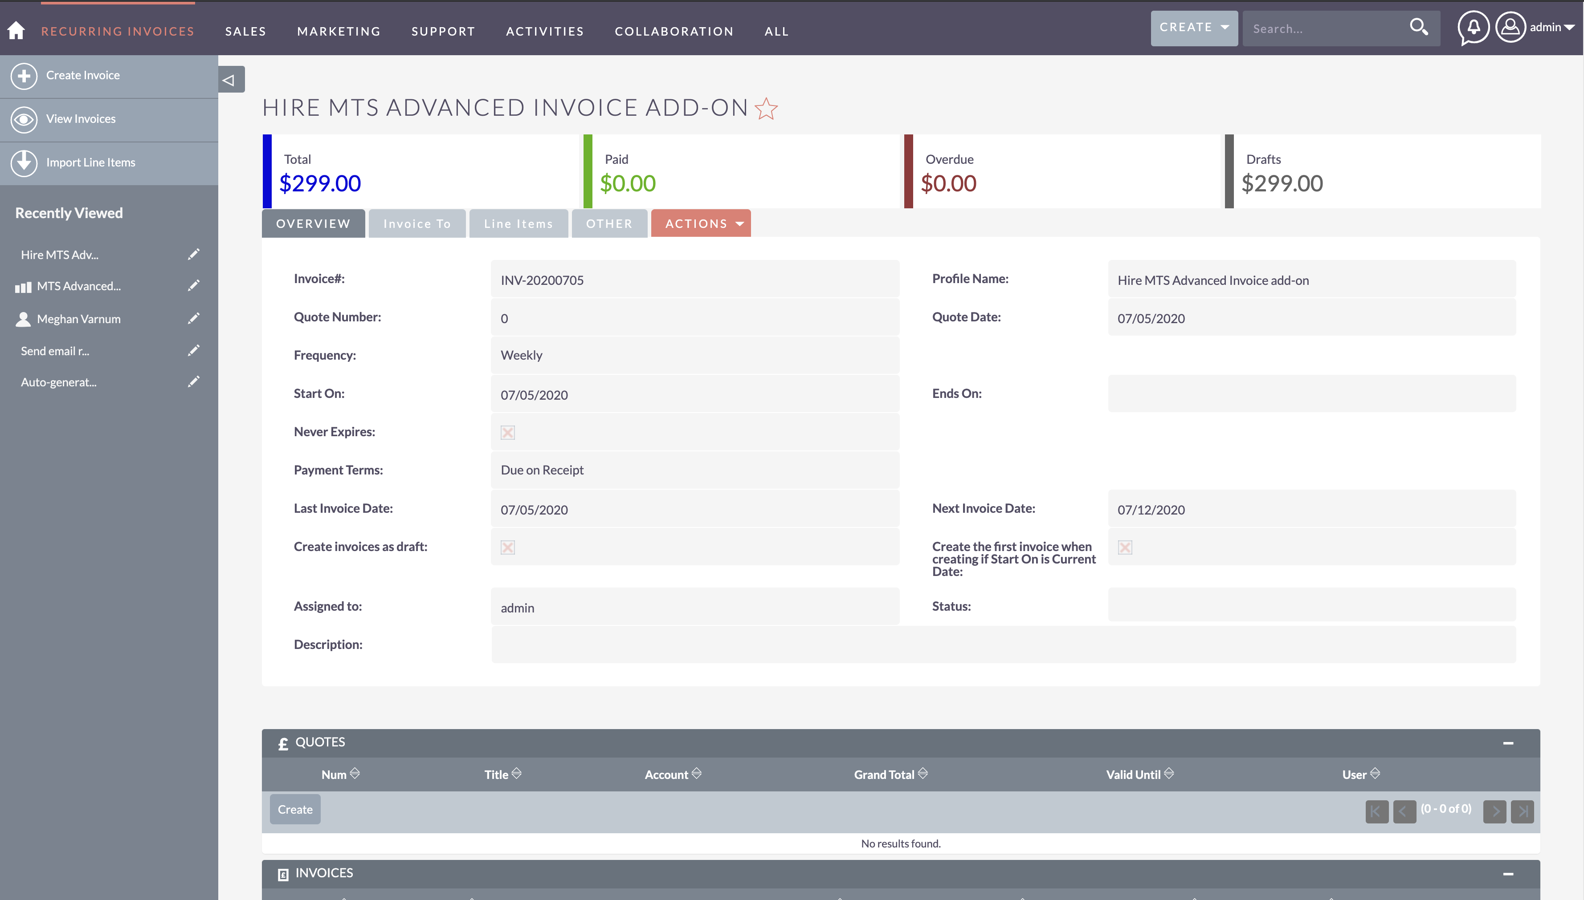1584x900 pixels.
Task: Click the Invoice To tab
Action: [416, 223]
